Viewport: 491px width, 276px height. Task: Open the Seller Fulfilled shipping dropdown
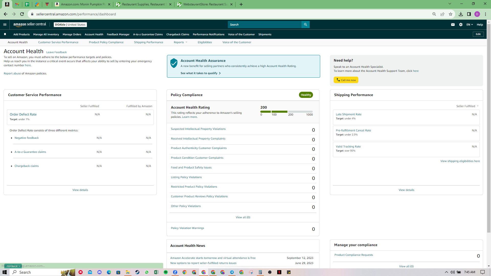coord(467,106)
